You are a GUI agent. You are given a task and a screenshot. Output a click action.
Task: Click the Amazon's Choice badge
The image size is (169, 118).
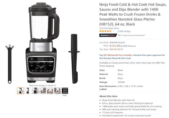click(x=108, y=35)
